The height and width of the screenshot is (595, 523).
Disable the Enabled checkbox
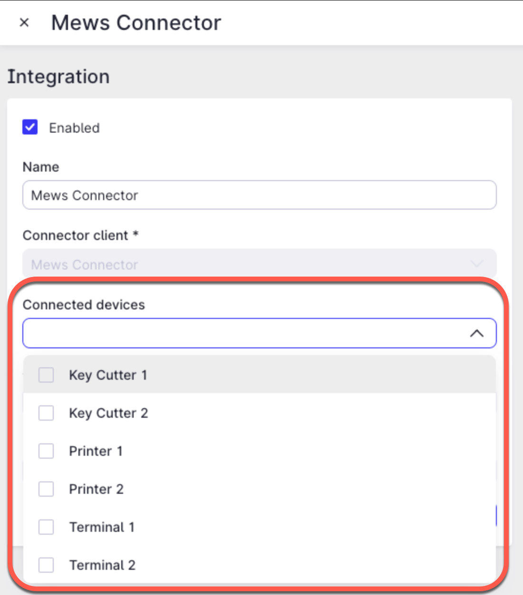(x=30, y=127)
